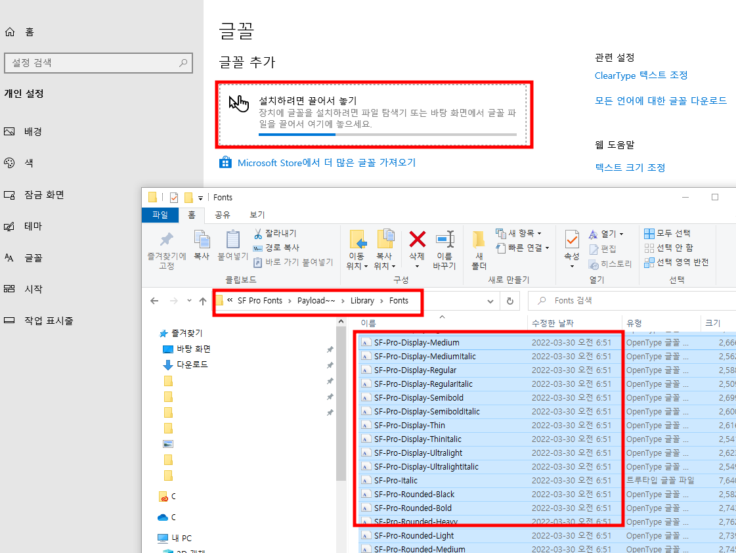This screenshot has height=553, width=736.
Task: Select SF-Pro-Rounded-Bold file
Action: point(412,508)
